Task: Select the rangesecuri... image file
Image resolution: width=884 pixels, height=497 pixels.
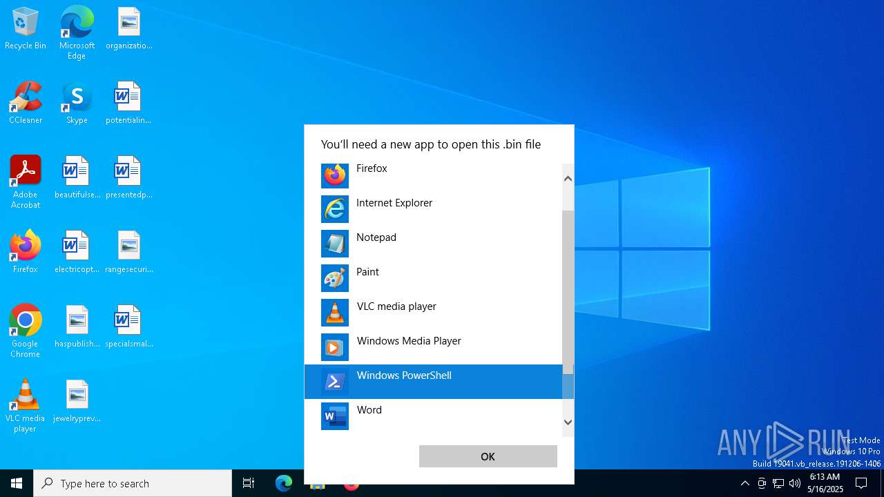Action: (x=128, y=252)
